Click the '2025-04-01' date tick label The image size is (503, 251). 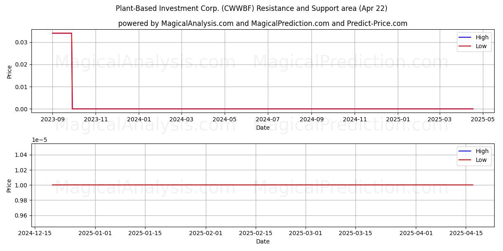pyautogui.click(x=416, y=233)
